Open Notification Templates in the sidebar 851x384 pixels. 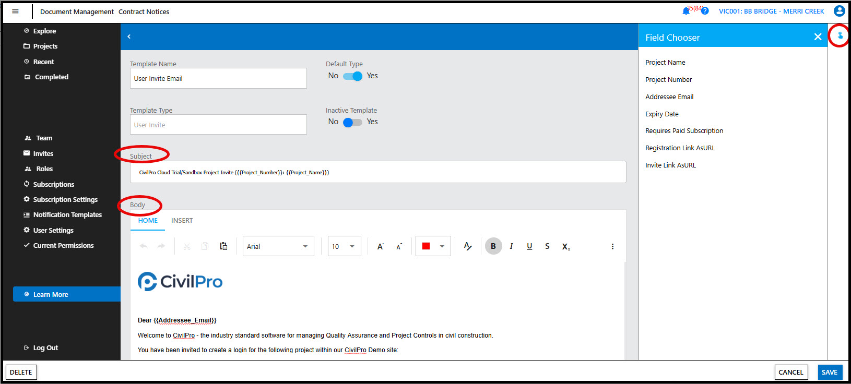tap(67, 215)
